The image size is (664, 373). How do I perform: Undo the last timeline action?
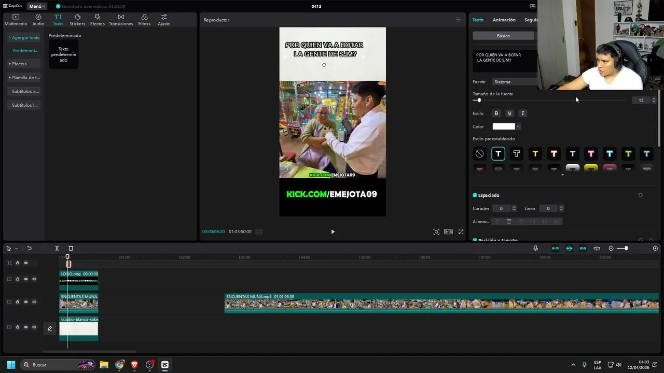(x=29, y=249)
